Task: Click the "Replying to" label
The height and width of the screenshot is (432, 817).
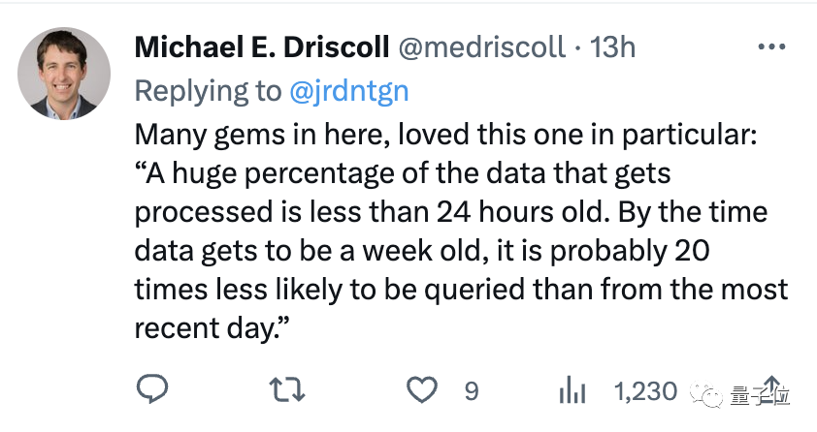Action: tap(208, 91)
